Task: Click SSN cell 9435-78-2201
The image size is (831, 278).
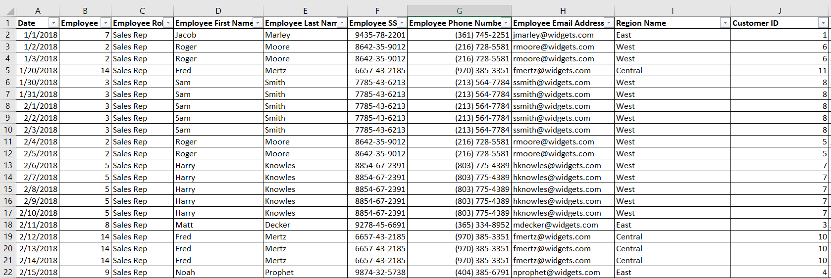Action: pyautogui.click(x=377, y=35)
